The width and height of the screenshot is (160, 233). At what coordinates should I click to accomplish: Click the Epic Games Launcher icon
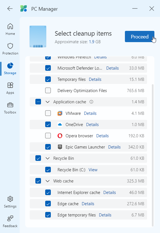60,147
